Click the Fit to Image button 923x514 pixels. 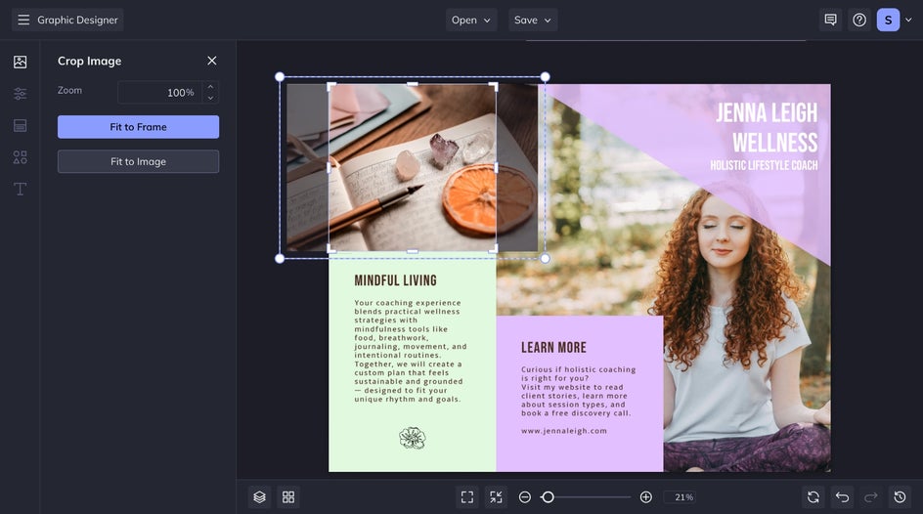138,162
